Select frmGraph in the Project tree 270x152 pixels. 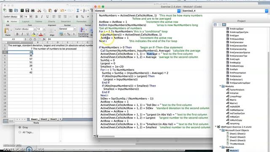point(235,59)
